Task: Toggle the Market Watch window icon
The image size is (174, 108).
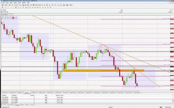Action: tap(10, 5)
